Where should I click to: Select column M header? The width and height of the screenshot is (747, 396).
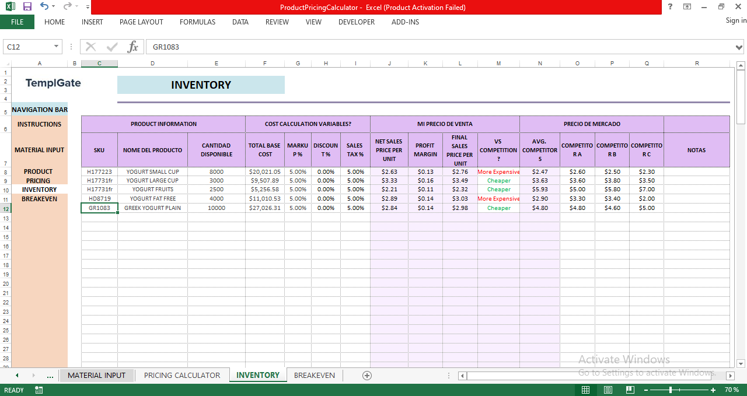tap(498, 63)
